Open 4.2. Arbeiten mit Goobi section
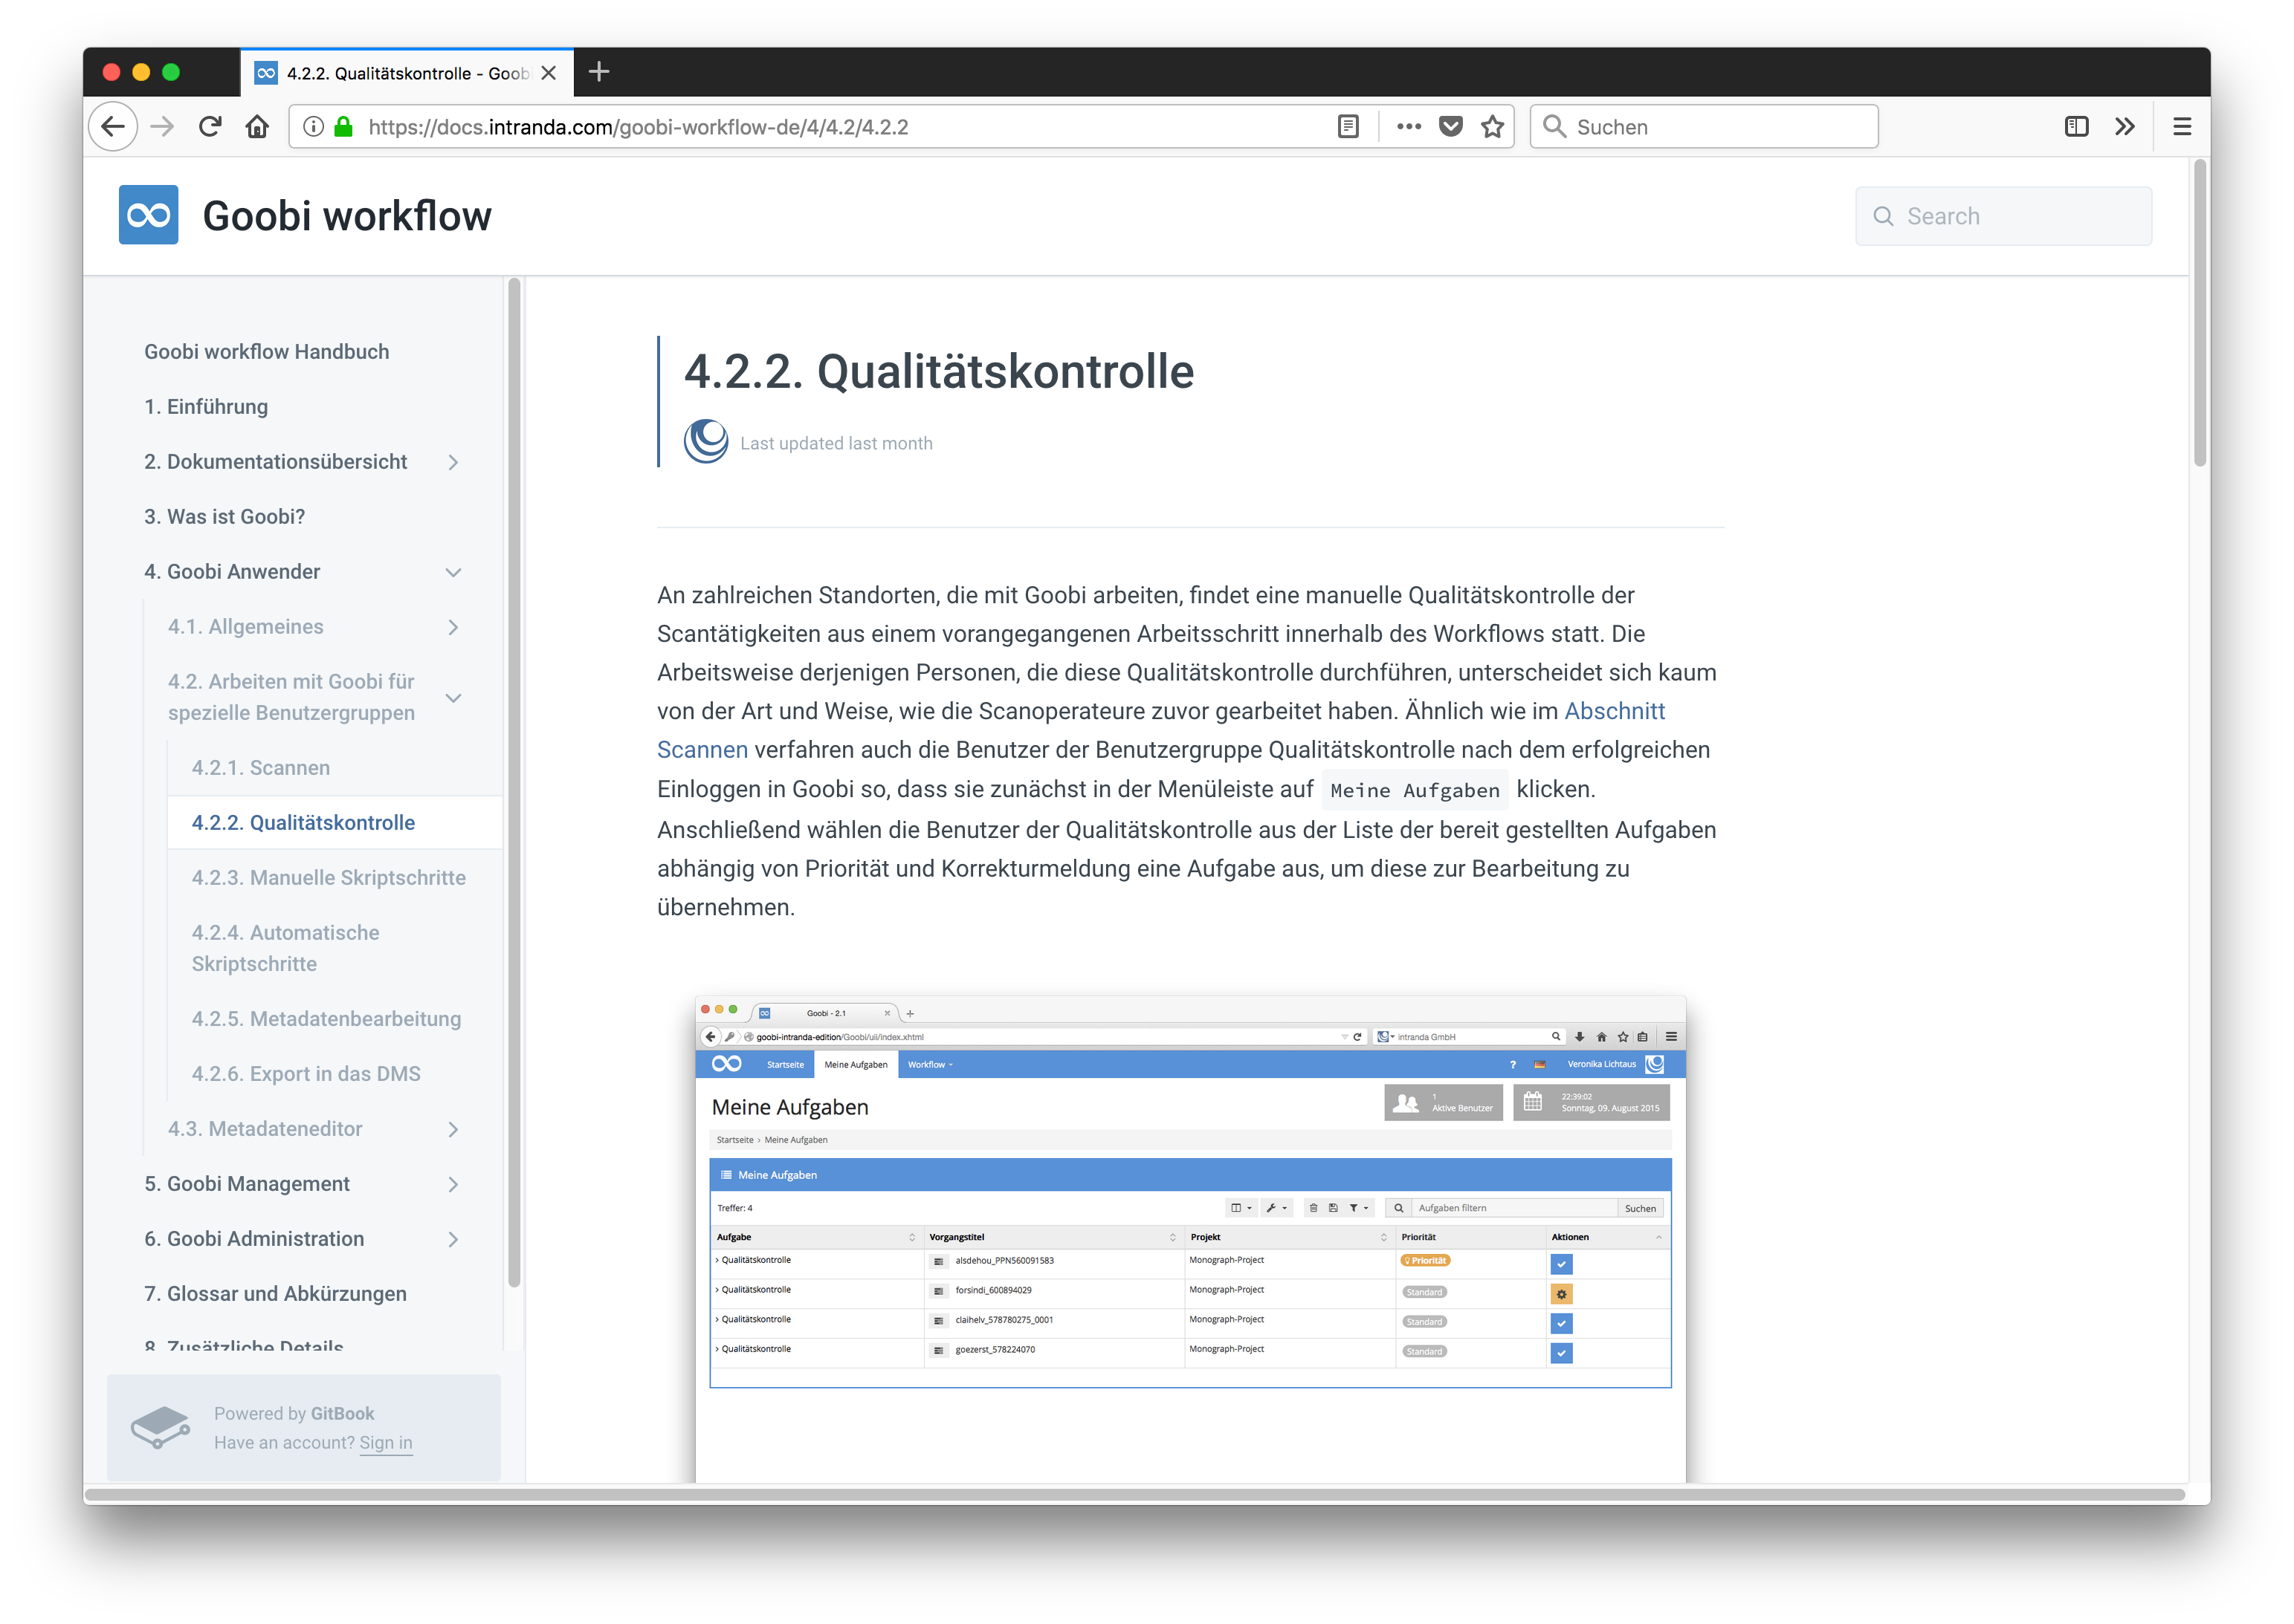Image resolution: width=2294 pixels, height=1624 pixels. pos(291,697)
